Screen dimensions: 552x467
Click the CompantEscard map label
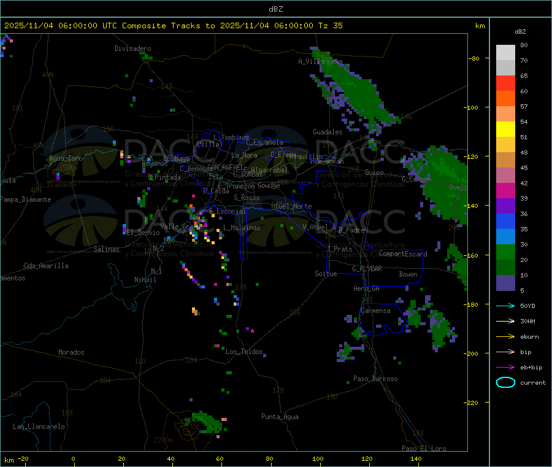(403, 254)
